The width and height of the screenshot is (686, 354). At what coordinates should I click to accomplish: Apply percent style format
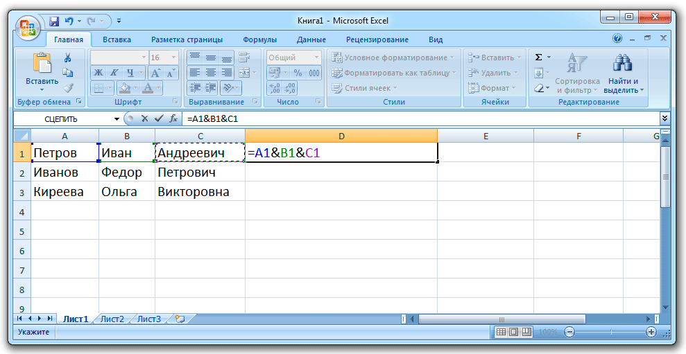[298, 73]
